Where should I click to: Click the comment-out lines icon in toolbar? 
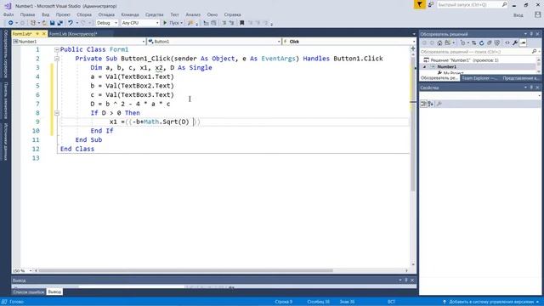(224, 23)
